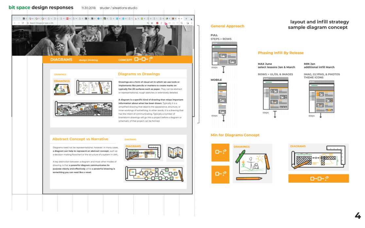Screen dimensions: 365x228
Task: Click the Diagrams vs Drawings heading
Action: point(139,74)
